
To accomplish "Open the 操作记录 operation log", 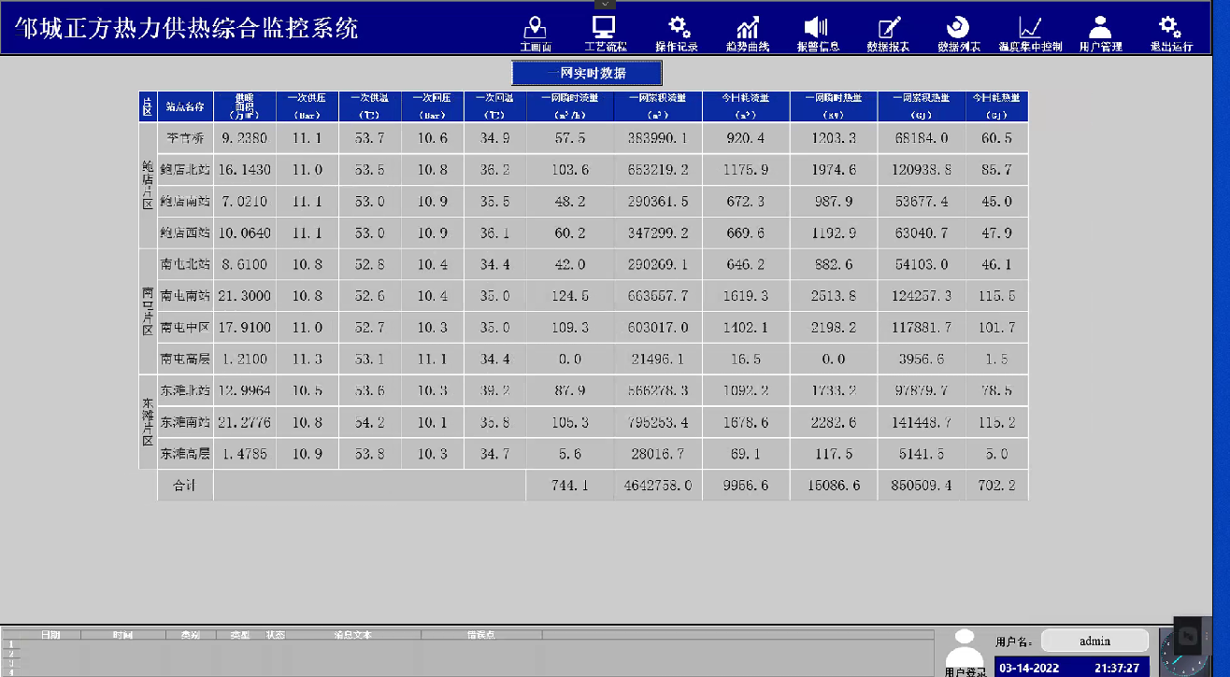I will click(x=677, y=34).
